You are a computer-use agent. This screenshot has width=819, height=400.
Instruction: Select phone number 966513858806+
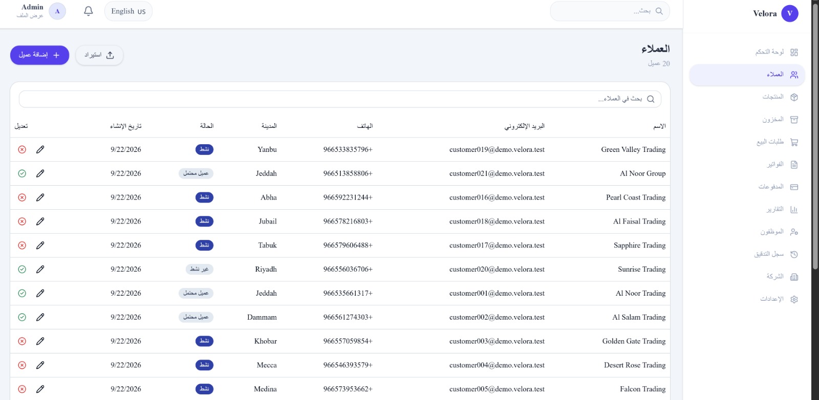click(x=348, y=173)
